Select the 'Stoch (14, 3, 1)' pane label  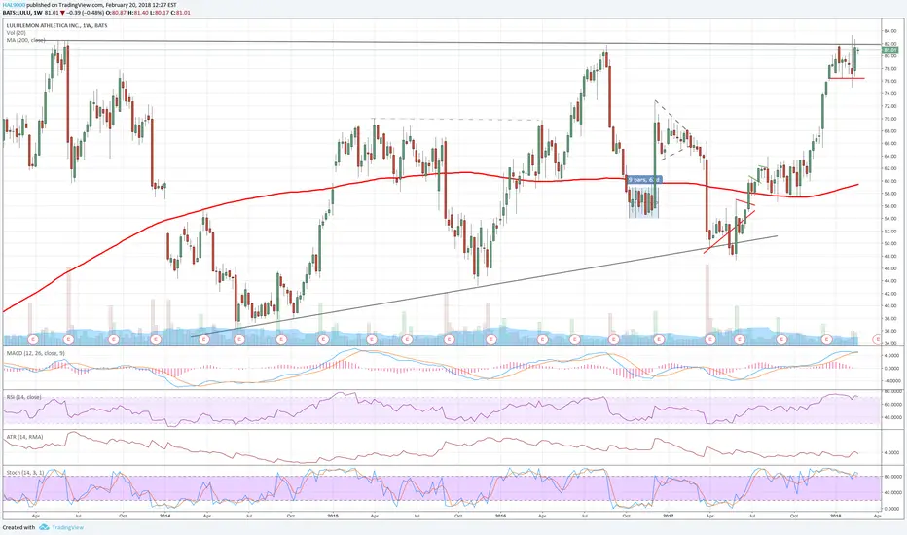[x=25, y=473]
